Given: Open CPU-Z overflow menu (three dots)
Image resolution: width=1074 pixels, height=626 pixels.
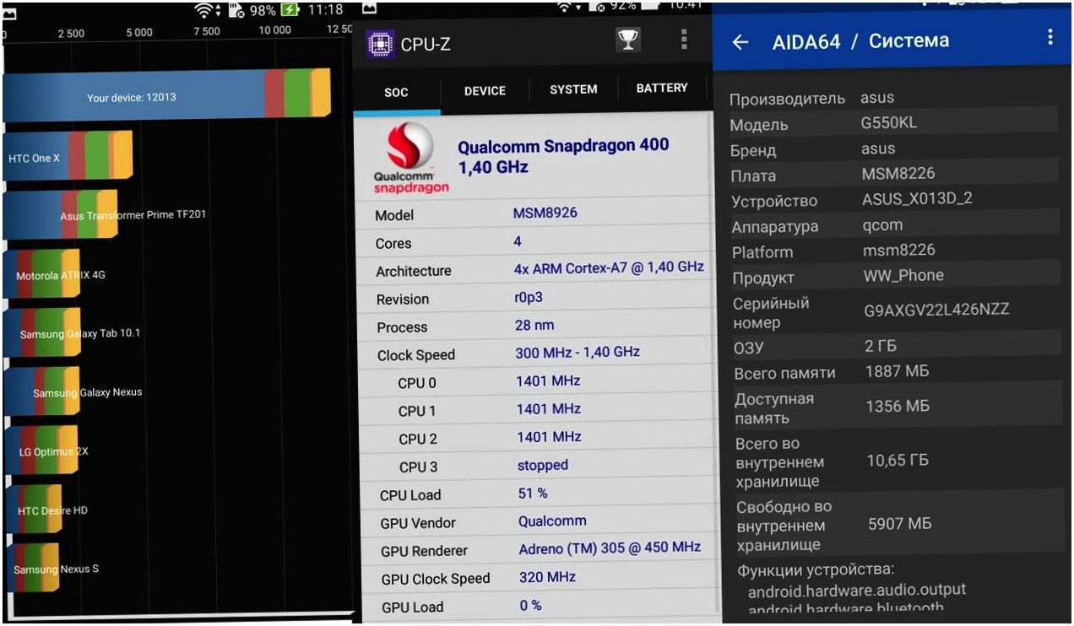Looking at the screenshot, I should click(x=683, y=40).
